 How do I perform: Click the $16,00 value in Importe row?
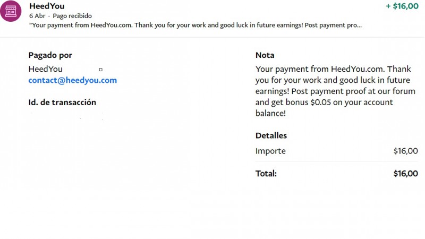click(405, 151)
